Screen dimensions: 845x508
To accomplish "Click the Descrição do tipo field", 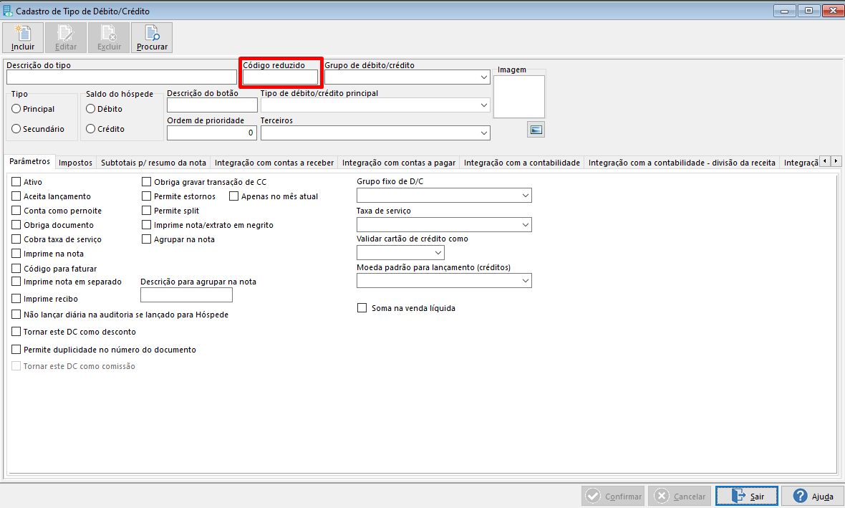I will point(121,77).
